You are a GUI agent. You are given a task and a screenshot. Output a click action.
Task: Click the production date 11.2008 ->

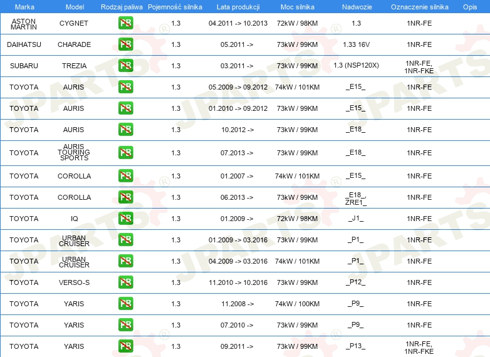237,304
